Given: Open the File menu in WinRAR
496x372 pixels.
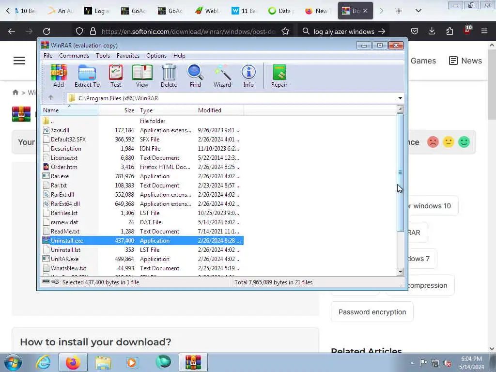Looking at the screenshot, I should (x=48, y=56).
